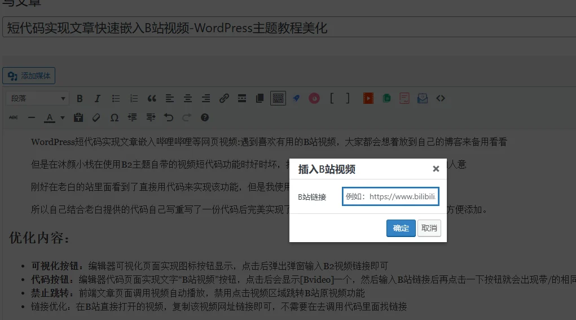The width and height of the screenshot is (576, 320).
Task: Click 取消 to cancel the dialog
Action: click(x=429, y=228)
